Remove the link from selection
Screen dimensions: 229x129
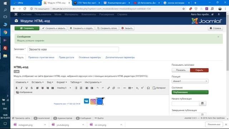(114, 88)
